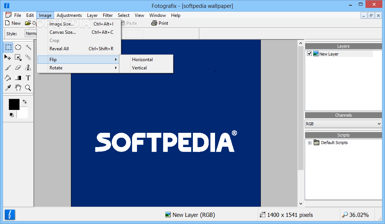The height and width of the screenshot is (224, 385).
Task: Select the Paint Bucket fill tool
Action: click(x=8, y=78)
